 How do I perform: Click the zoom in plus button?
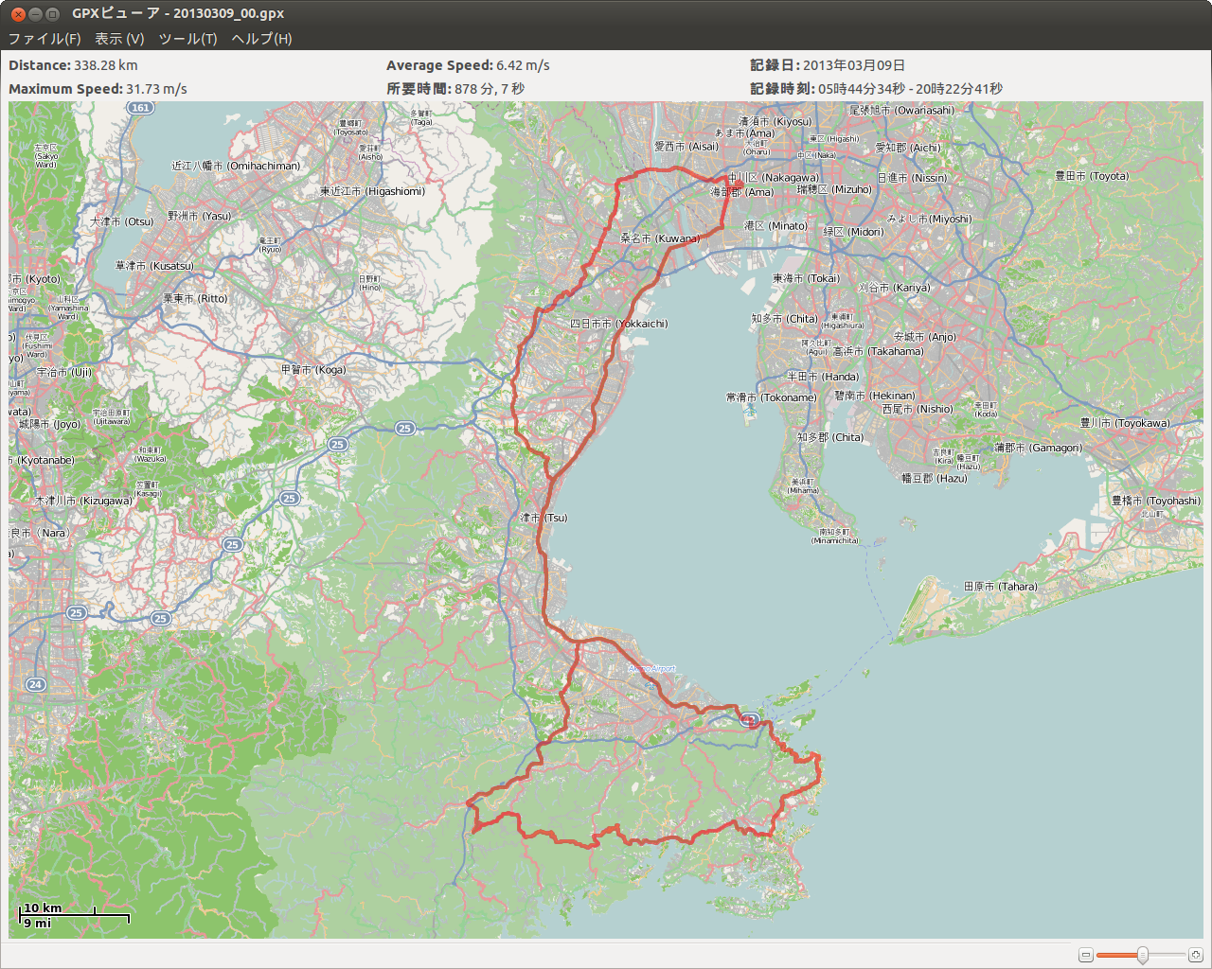[x=1196, y=956]
